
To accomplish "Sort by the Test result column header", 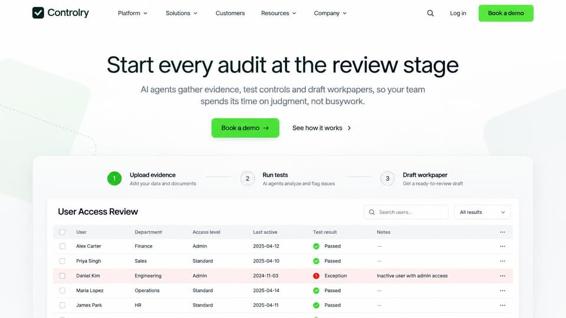I will point(324,232).
